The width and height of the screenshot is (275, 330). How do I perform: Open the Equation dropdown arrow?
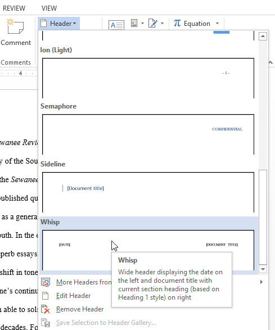(217, 24)
